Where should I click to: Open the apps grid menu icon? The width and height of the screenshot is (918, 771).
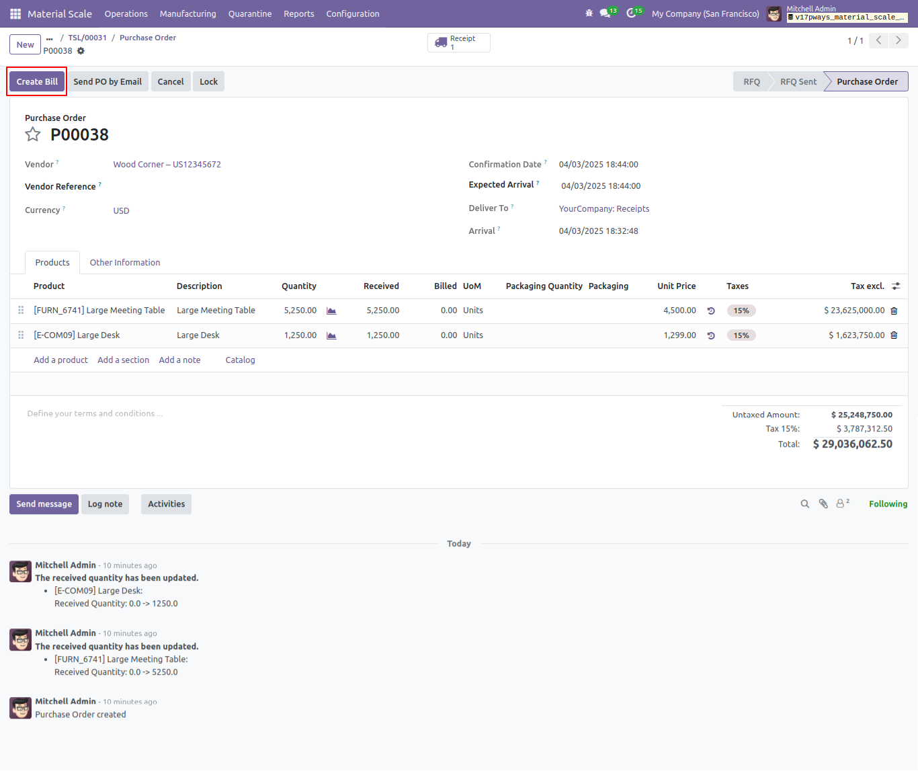point(15,13)
